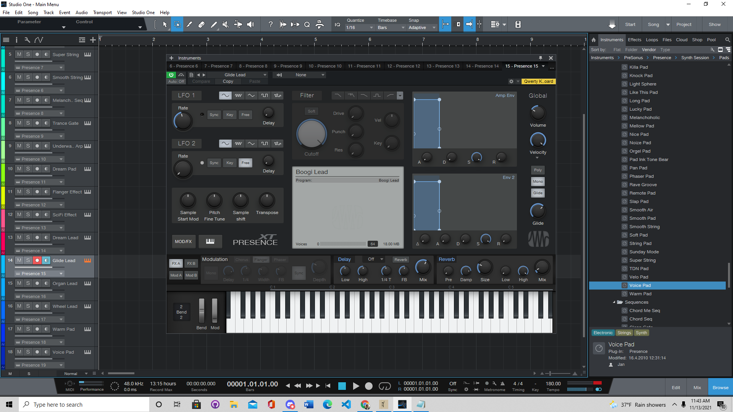Enable LFO 2 Key button

[230, 163]
